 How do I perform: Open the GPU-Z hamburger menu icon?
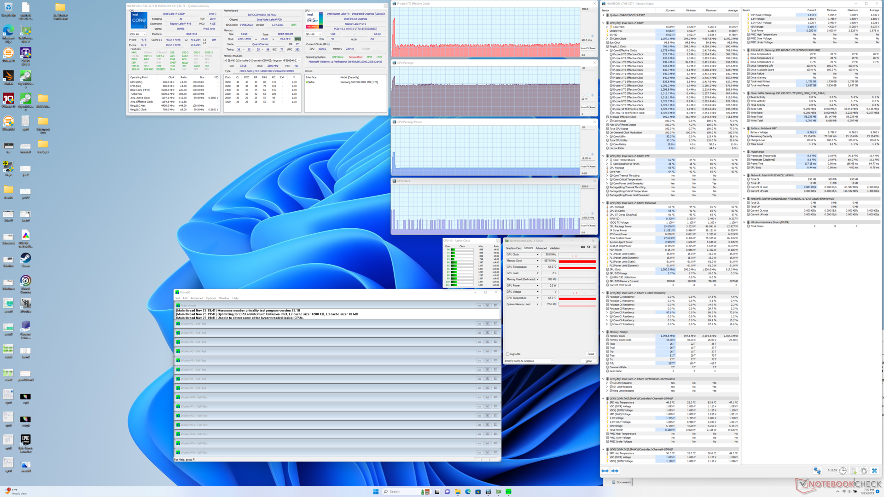coord(594,247)
